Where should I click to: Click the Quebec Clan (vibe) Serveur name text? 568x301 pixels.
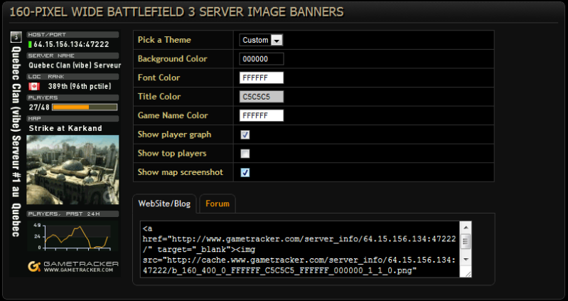(x=75, y=65)
